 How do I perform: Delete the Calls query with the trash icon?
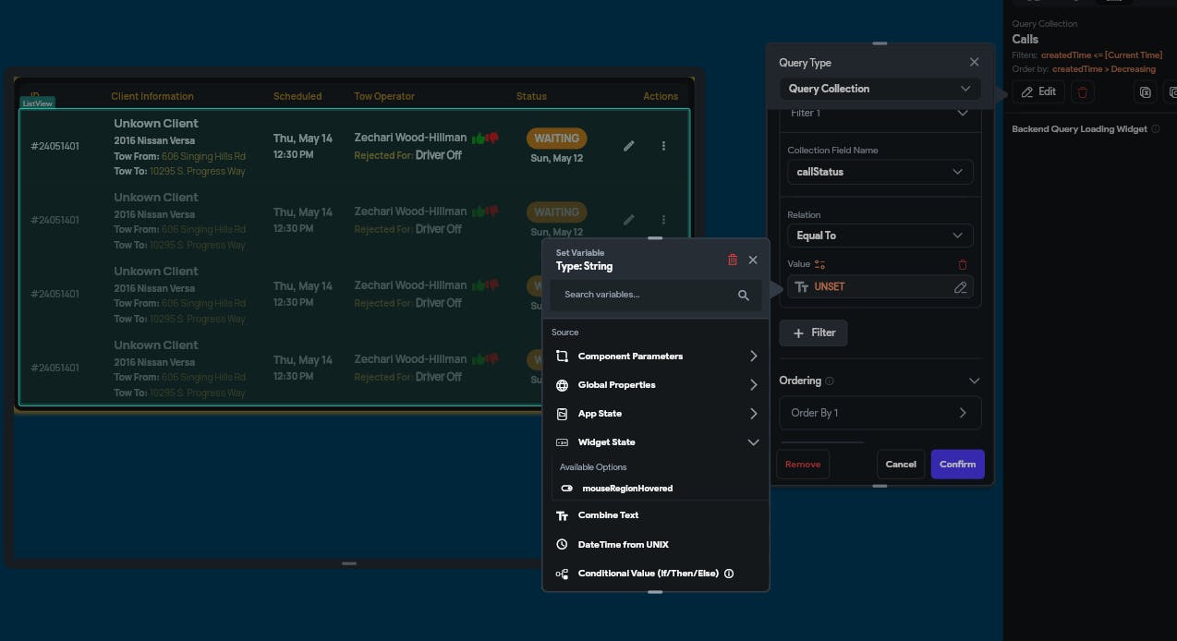click(x=1084, y=92)
